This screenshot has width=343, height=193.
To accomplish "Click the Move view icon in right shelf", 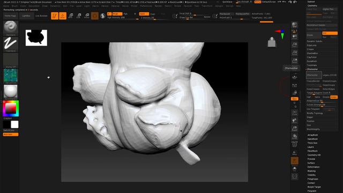I will (295, 121).
